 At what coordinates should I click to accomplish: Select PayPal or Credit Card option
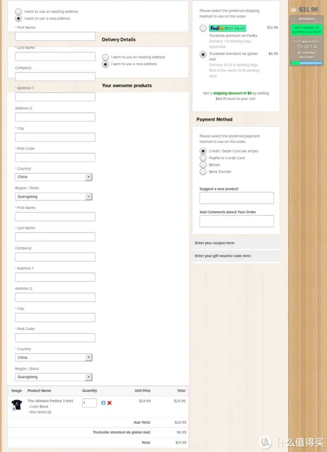203,158
